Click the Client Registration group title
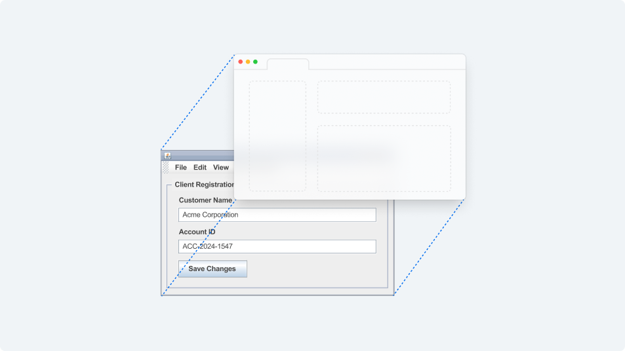 (x=204, y=185)
